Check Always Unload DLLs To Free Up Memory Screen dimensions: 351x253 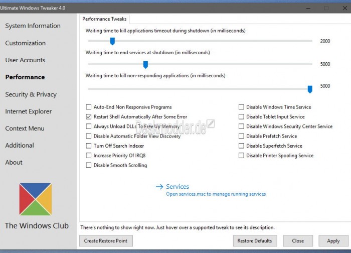89,126
